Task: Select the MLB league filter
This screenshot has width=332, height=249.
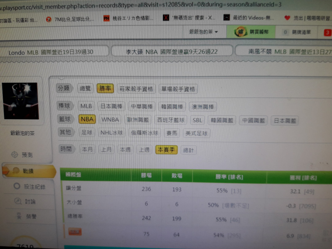Action: 86,106
